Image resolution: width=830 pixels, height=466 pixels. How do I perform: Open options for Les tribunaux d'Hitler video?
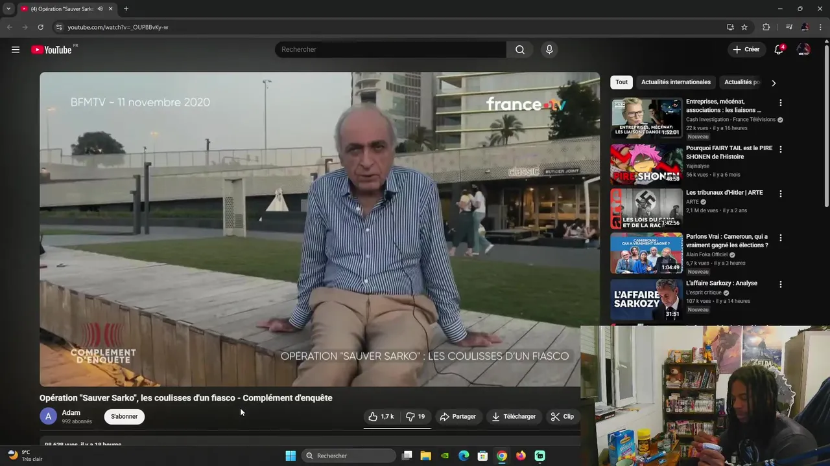point(781,194)
